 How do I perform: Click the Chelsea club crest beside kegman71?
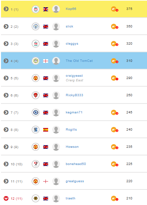pos(36,112)
